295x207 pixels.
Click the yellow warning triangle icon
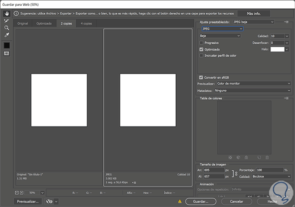180,202
